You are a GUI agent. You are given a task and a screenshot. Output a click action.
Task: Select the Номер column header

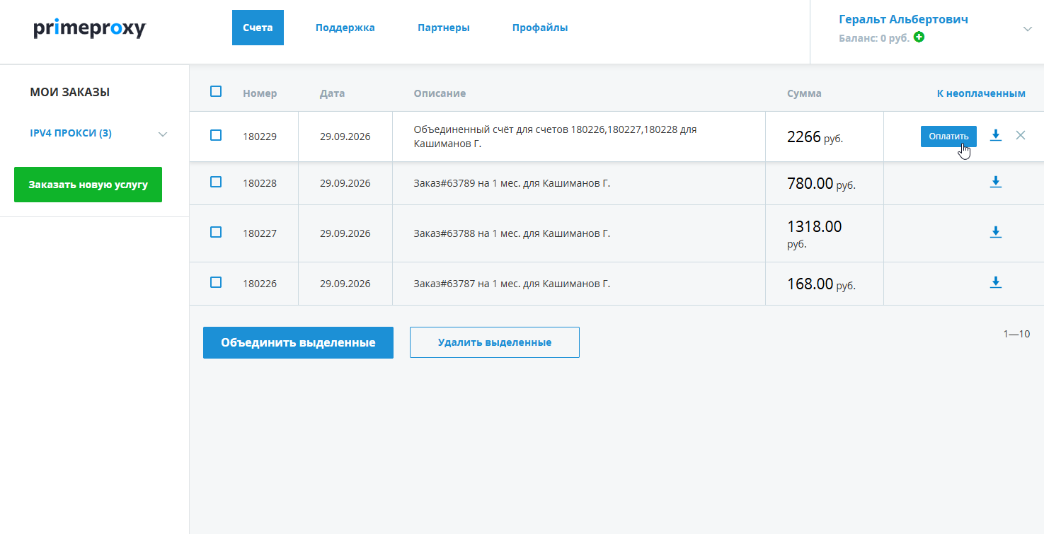pos(260,93)
